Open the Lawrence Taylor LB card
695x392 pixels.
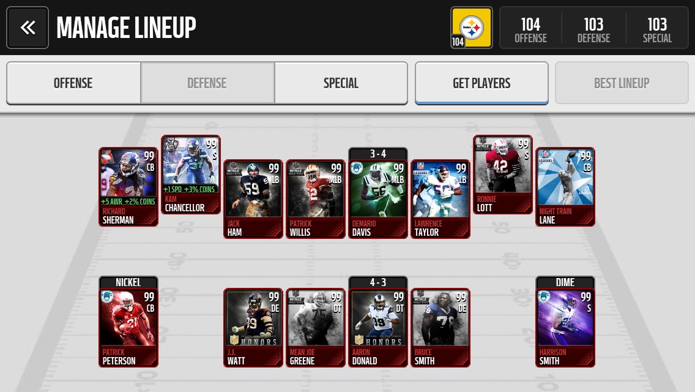pyautogui.click(x=440, y=199)
